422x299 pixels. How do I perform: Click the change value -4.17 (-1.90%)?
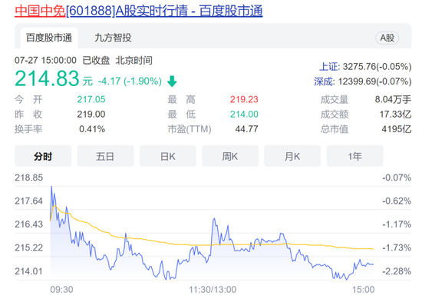130,81
